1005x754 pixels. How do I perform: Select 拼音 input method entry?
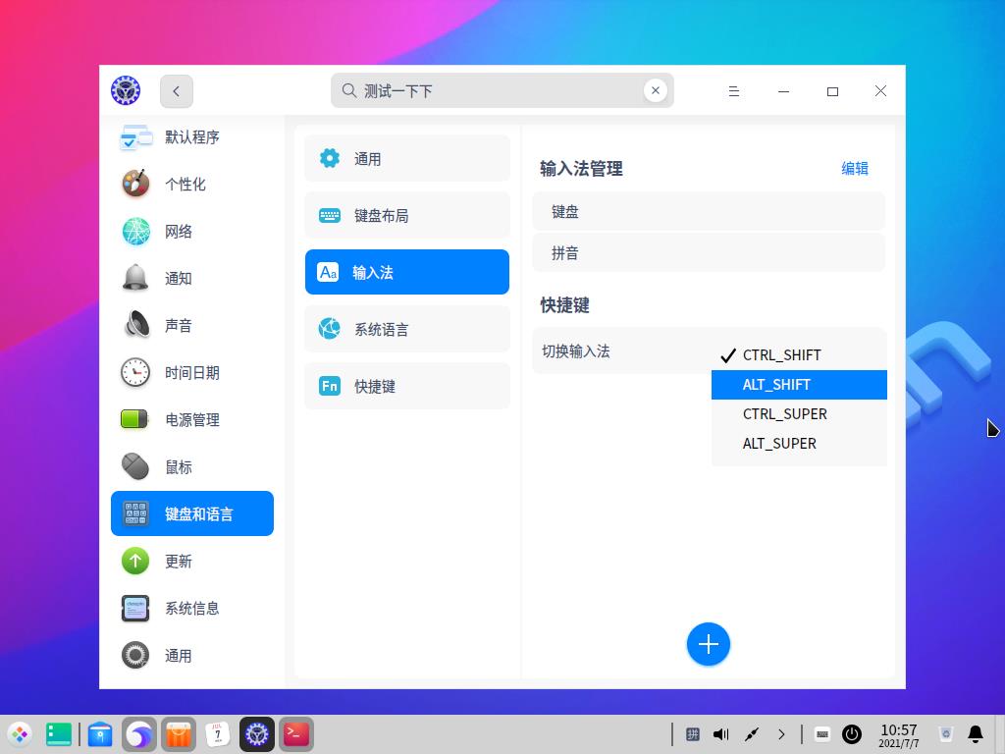[709, 253]
